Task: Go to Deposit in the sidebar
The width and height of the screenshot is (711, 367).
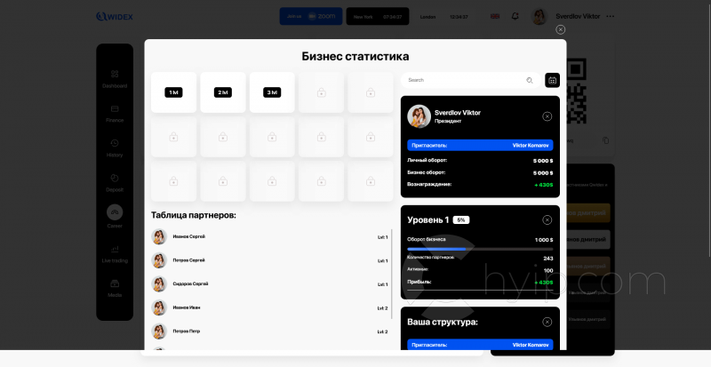Action: (x=115, y=182)
